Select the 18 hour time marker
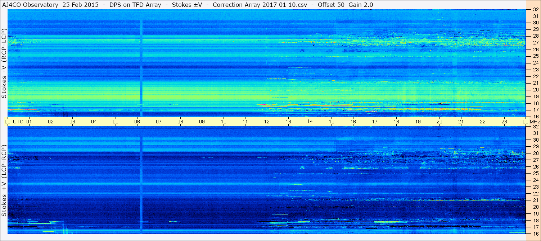The height and width of the screenshot is (241, 541). click(396, 122)
